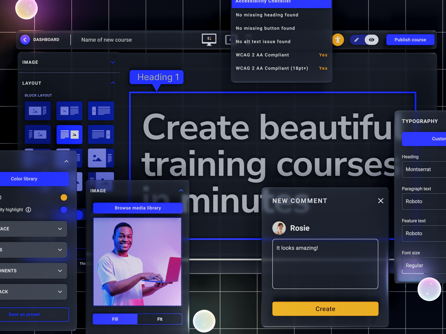
Task: Expand the dropdown ending in ONENTS
Action: coord(33,271)
